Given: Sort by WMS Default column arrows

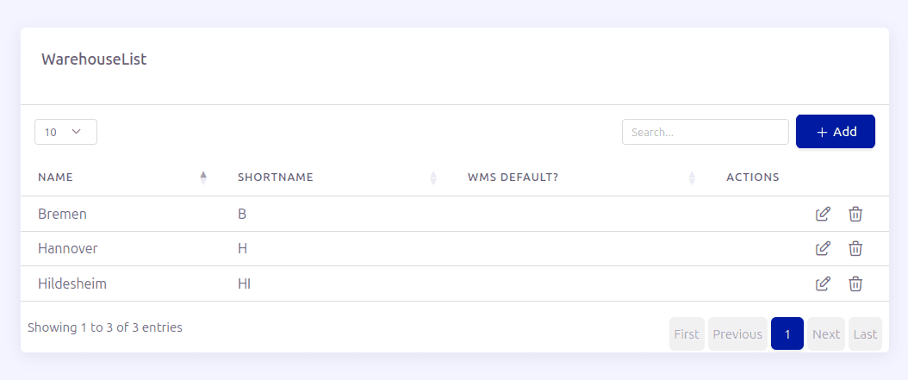Looking at the screenshot, I should (x=692, y=178).
